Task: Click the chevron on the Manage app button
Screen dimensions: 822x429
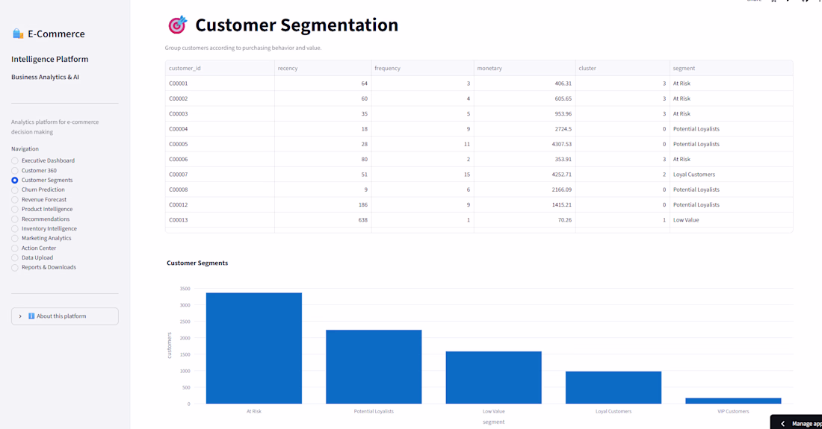Action: point(782,424)
